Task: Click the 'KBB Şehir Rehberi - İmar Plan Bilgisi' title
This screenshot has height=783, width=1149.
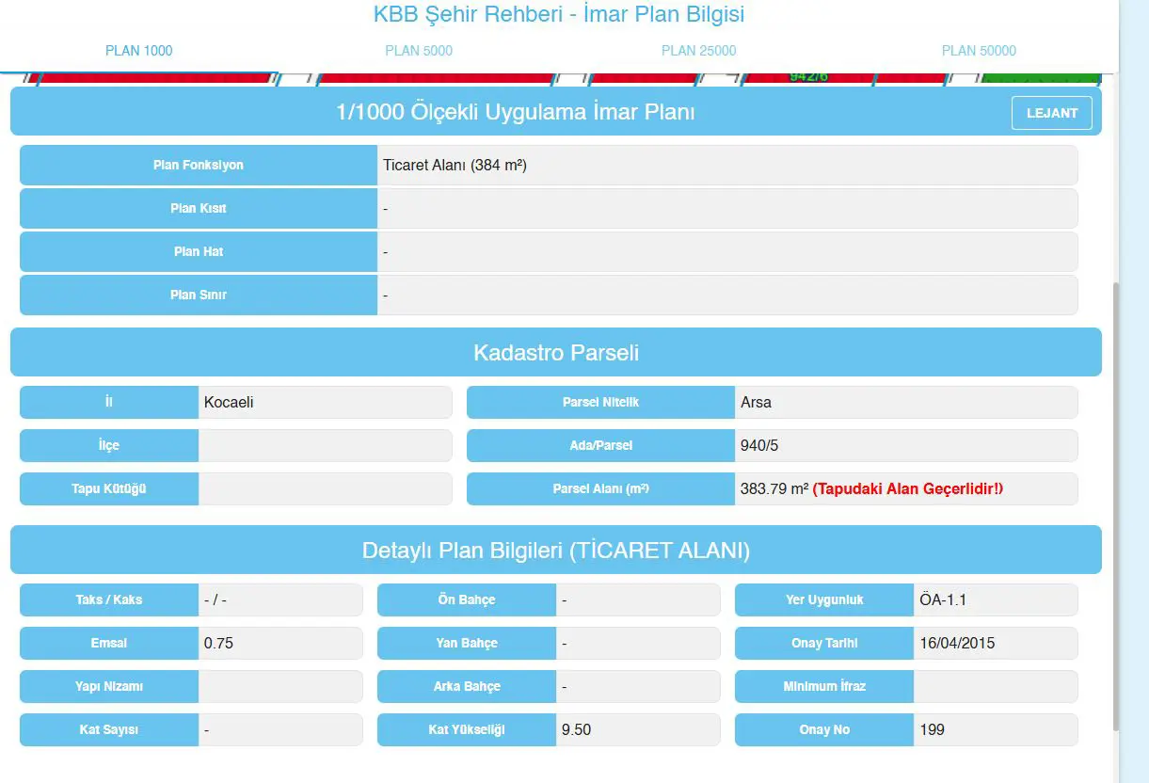Action: pyautogui.click(x=559, y=14)
